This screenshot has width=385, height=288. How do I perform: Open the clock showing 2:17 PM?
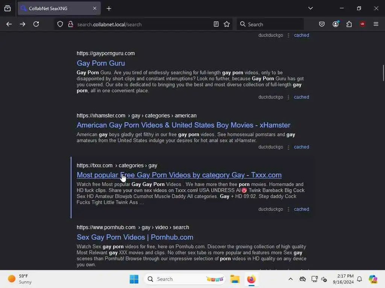click(343, 279)
